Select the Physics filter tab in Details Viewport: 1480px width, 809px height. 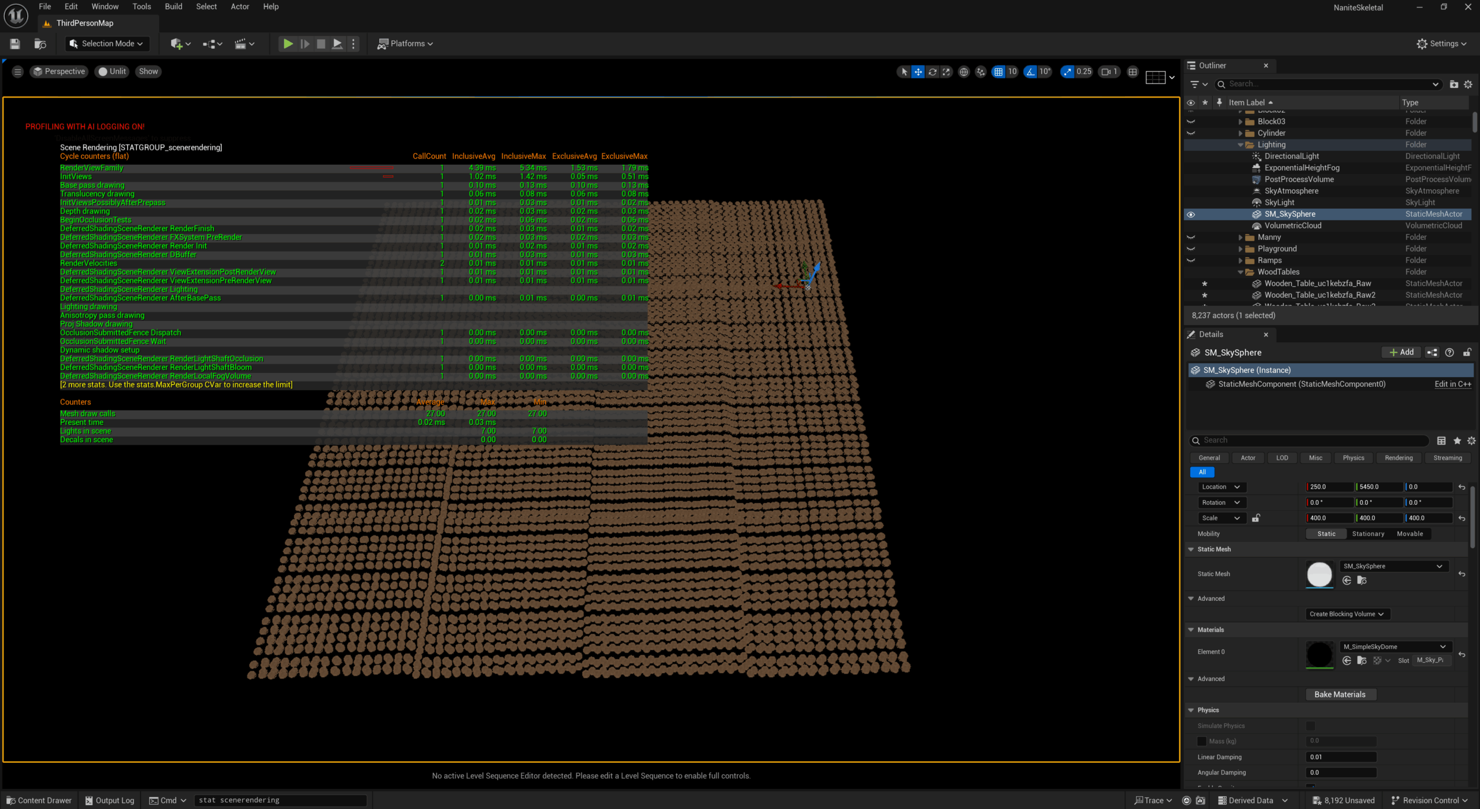1353,458
